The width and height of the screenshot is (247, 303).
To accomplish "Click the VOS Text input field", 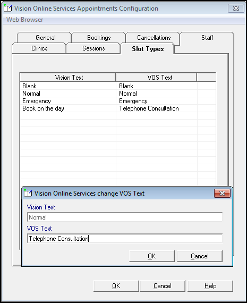I will click(125, 239).
